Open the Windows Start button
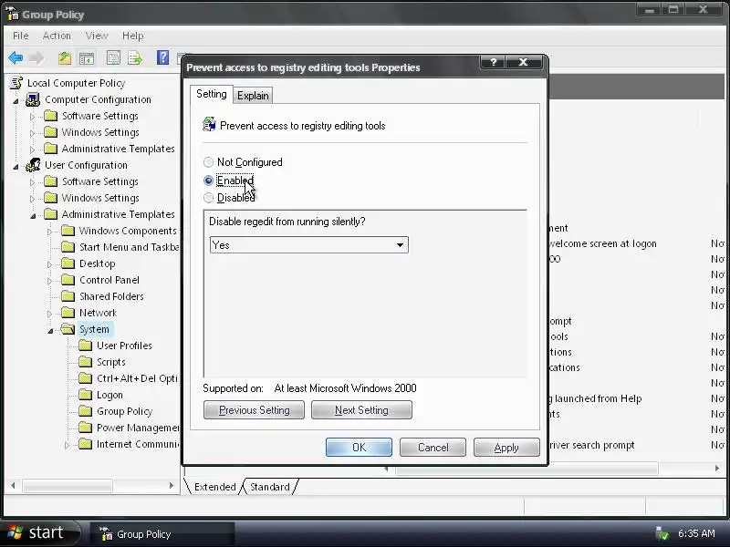 [x=39, y=533]
